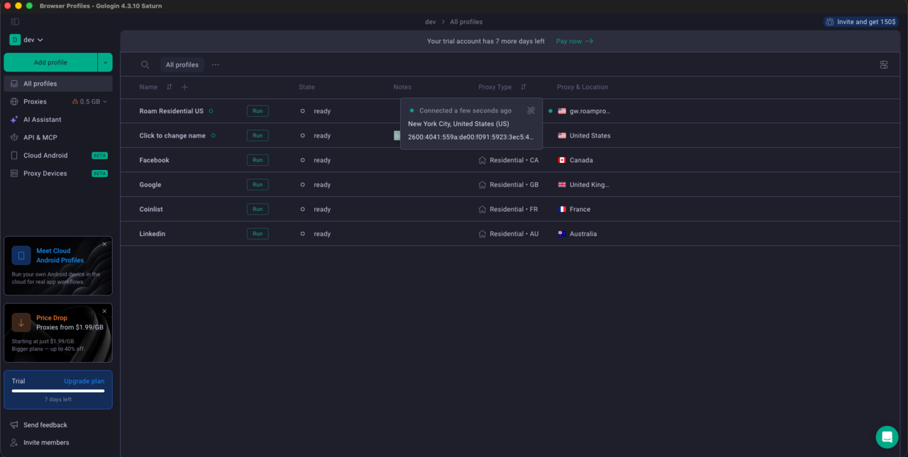The width and height of the screenshot is (908, 457).
Task: Click Invite and get 150$ button
Action: 860,22
